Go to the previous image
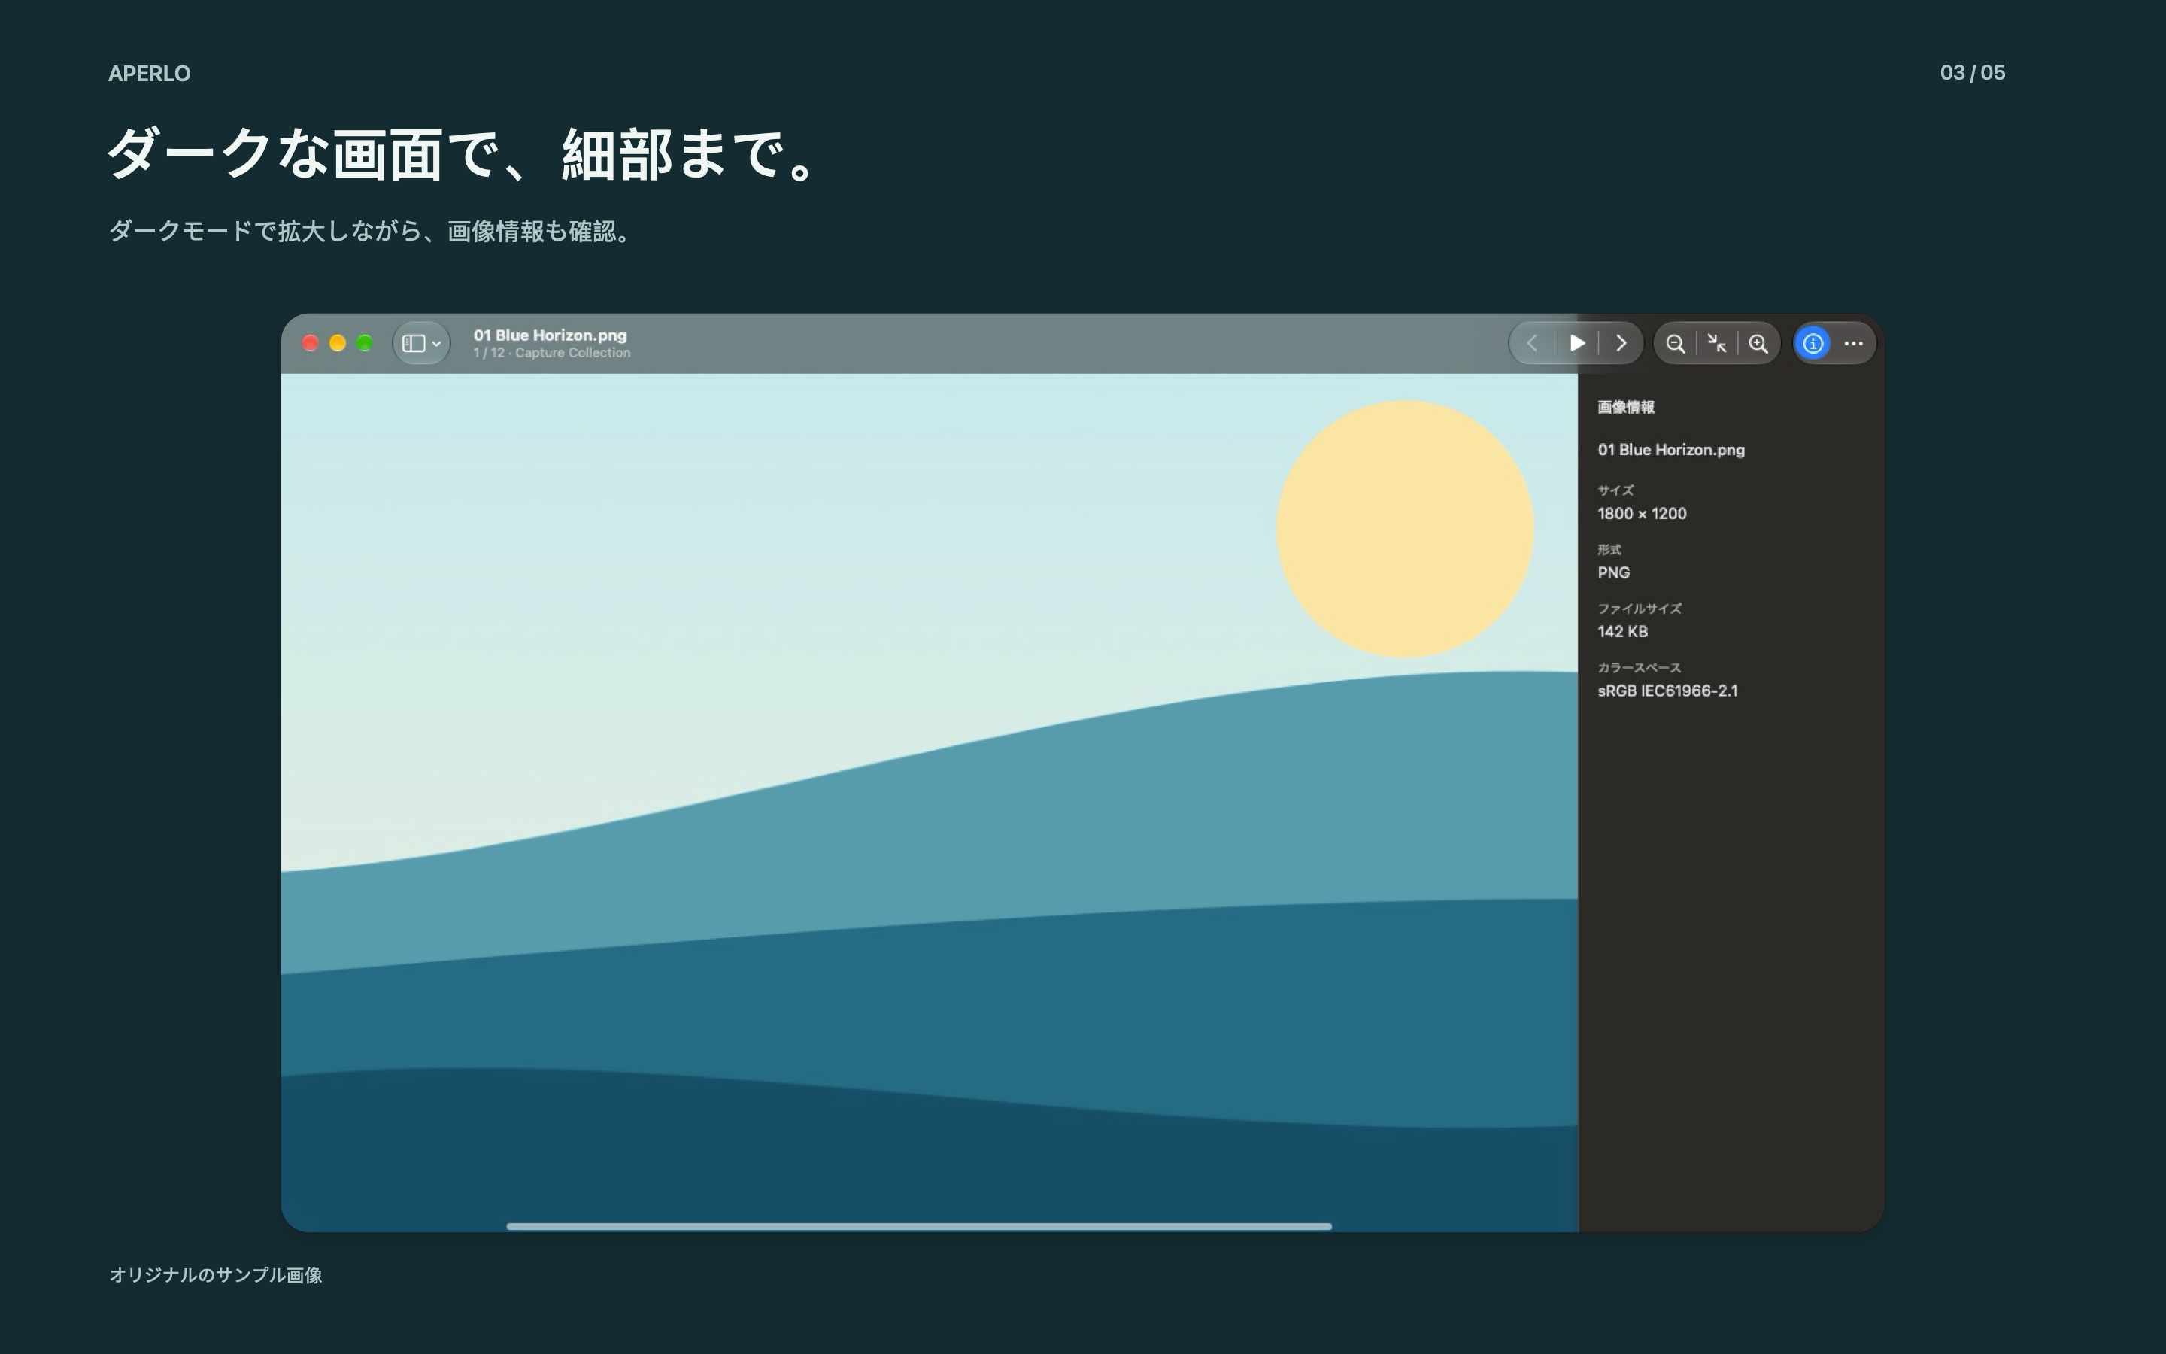The height and width of the screenshot is (1354, 2166). (x=1532, y=343)
